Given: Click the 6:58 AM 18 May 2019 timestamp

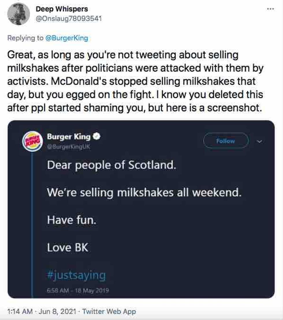Looking at the screenshot, I should click(x=78, y=290).
